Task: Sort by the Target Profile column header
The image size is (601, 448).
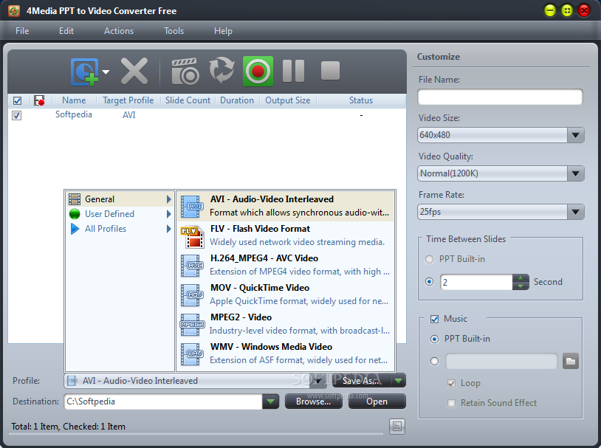Action: click(128, 100)
